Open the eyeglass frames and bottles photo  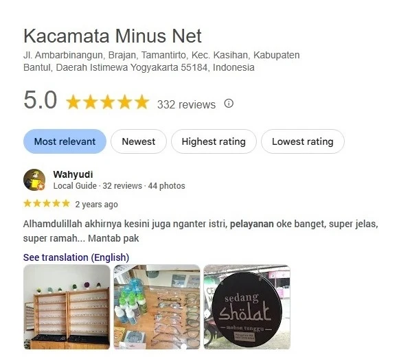click(157, 307)
